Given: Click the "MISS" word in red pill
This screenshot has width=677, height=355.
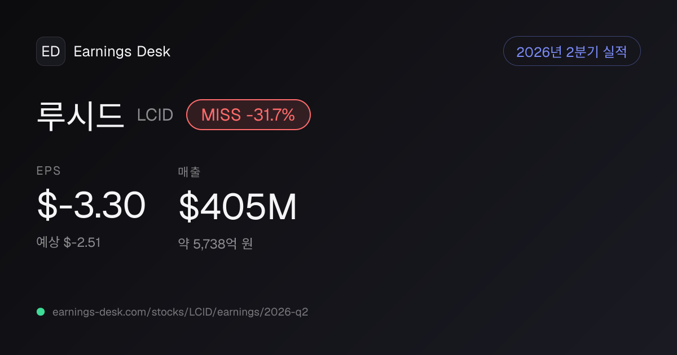Looking at the screenshot, I should pyautogui.click(x=221, y=115).
